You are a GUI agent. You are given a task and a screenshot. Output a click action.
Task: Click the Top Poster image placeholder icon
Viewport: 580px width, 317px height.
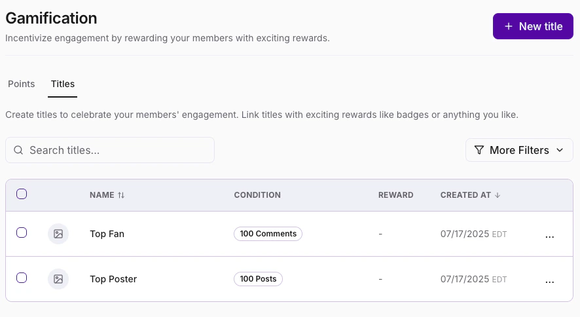pos(58,279)
